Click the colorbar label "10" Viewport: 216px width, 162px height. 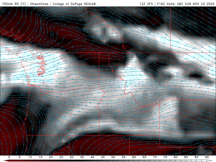[30, 157]
